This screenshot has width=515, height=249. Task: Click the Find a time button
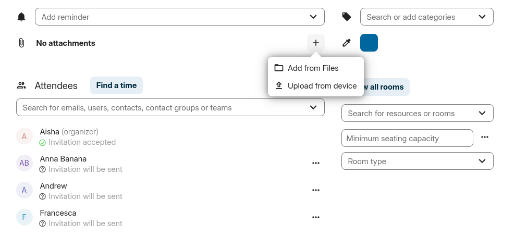point(116,85)
